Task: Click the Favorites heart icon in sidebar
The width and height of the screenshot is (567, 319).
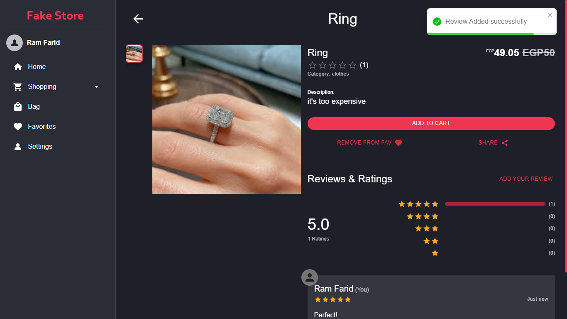Action: pyautogui.click(x=17, y=127)
